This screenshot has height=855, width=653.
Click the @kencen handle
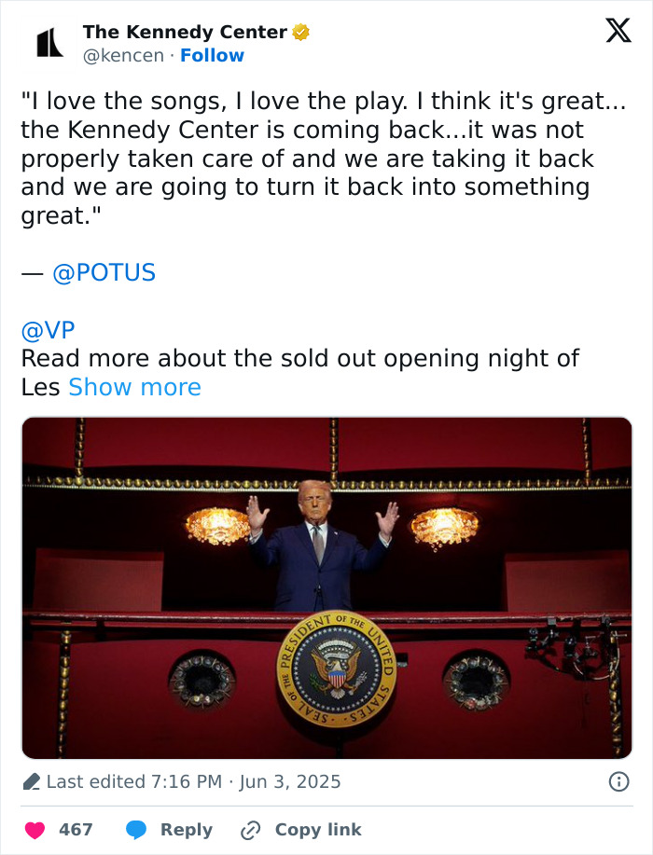click(124, 55)
